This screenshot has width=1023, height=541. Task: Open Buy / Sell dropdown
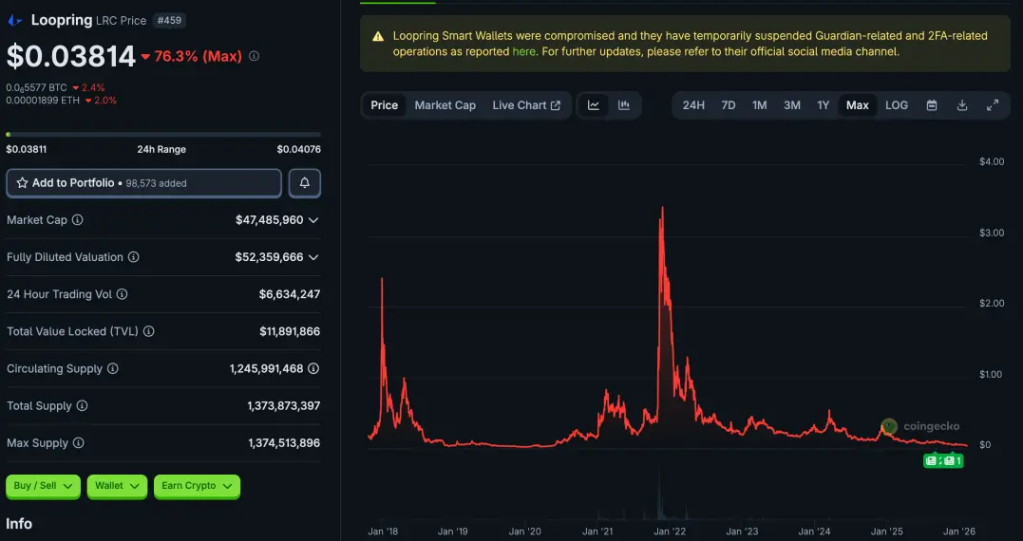[x=43, y=486]
